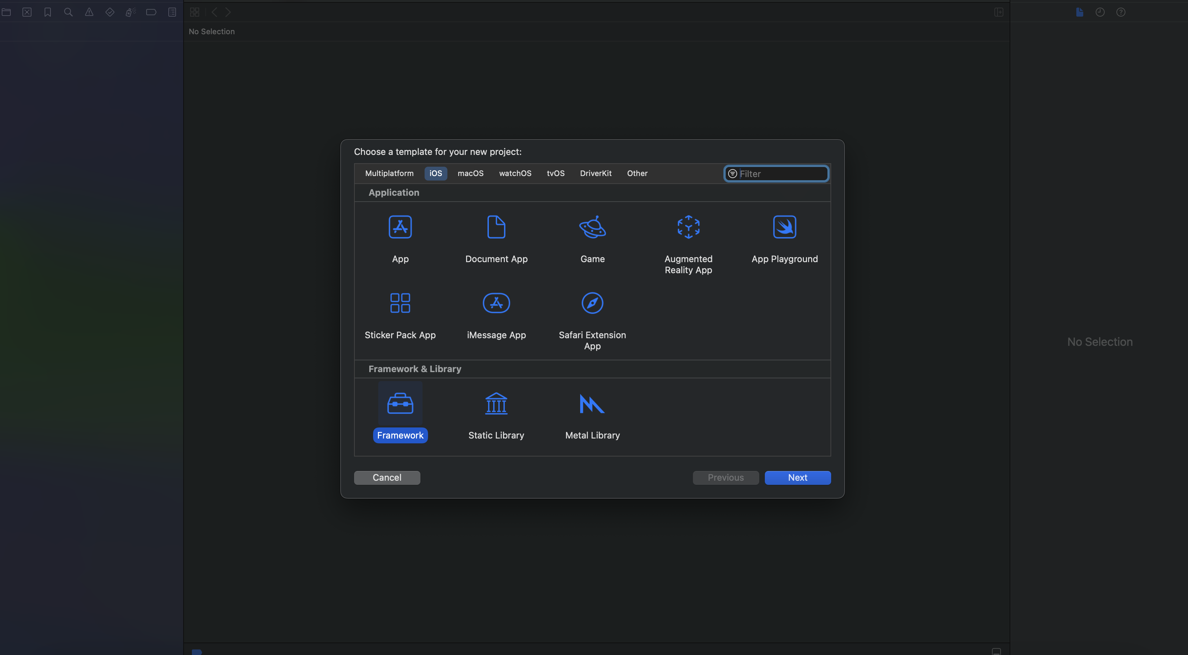Select the iOS platform tab
This screenshot has width=1188, height=655.
tap(436, 174)
